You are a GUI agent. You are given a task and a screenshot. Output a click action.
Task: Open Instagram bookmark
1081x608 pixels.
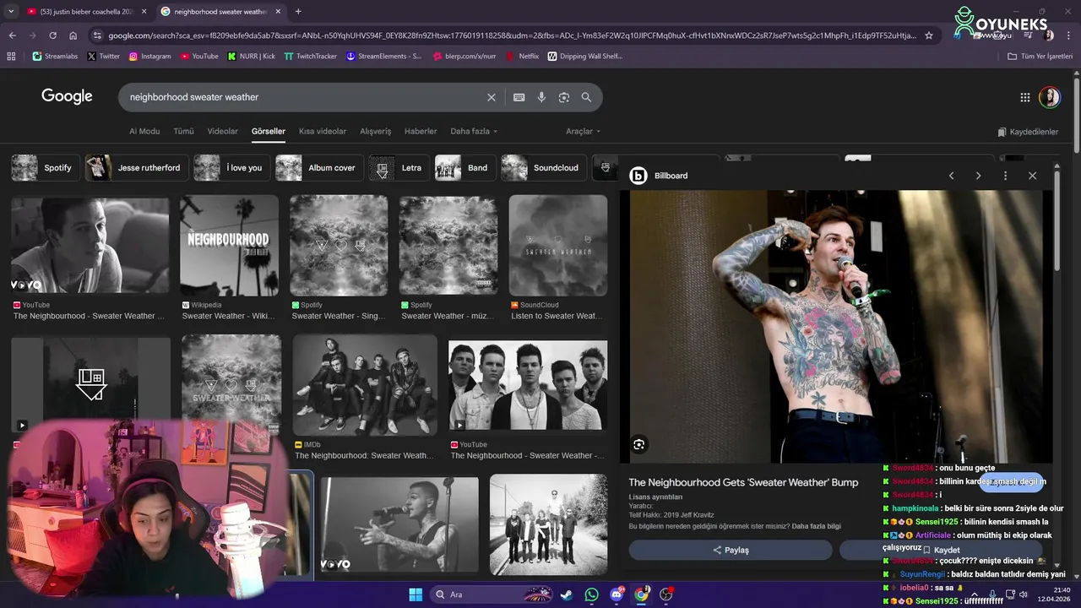(149, 56)
